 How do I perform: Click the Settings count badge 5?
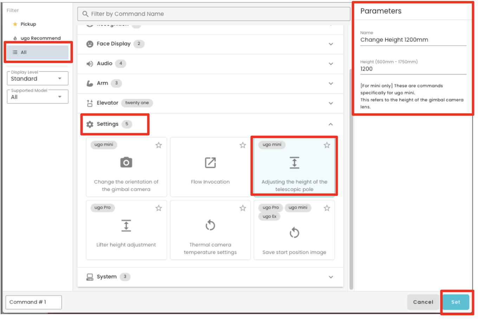point(127,124)
